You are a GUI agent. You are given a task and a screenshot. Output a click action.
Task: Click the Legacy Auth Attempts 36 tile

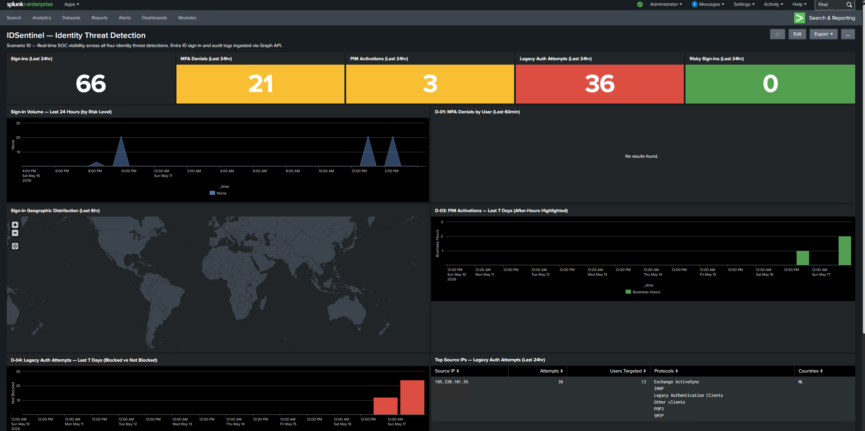(599, 84)
